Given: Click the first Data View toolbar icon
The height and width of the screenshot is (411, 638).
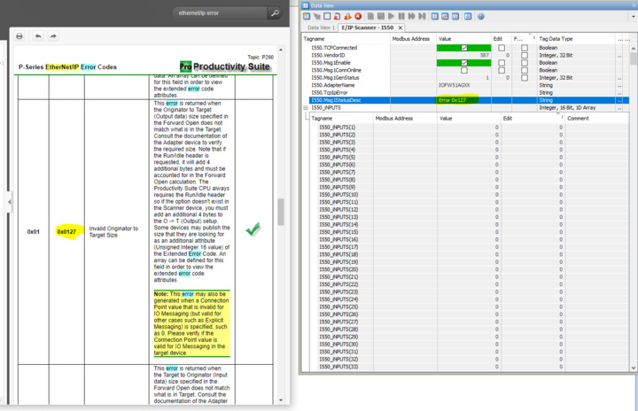Looking at the screenshot, I should pyautogui.click(x=307, y=16).
